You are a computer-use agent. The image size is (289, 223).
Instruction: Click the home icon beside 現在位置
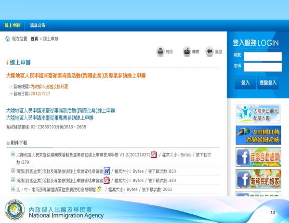[8, 38]
